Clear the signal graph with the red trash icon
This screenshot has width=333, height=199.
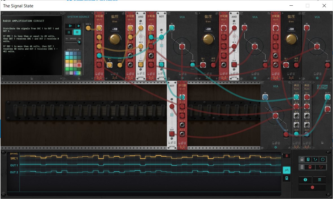pyautogui.click(x=286, y=156)
